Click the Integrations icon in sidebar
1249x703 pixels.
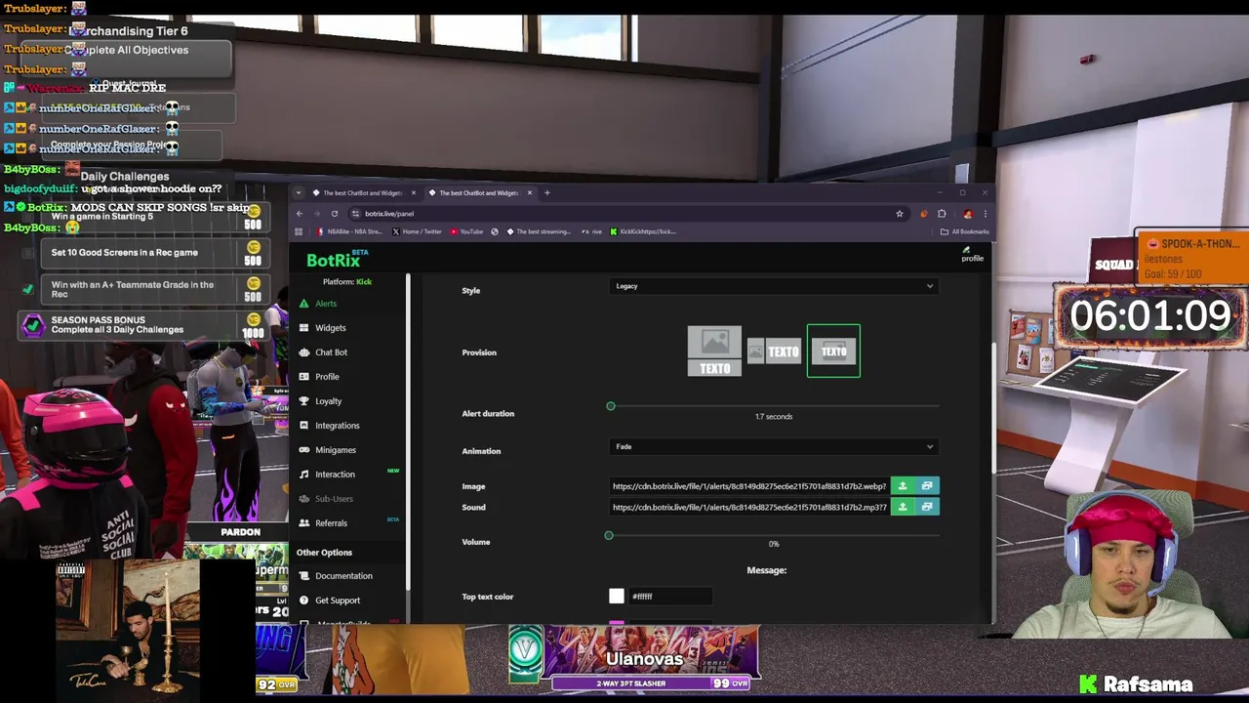tap(304, 426)
